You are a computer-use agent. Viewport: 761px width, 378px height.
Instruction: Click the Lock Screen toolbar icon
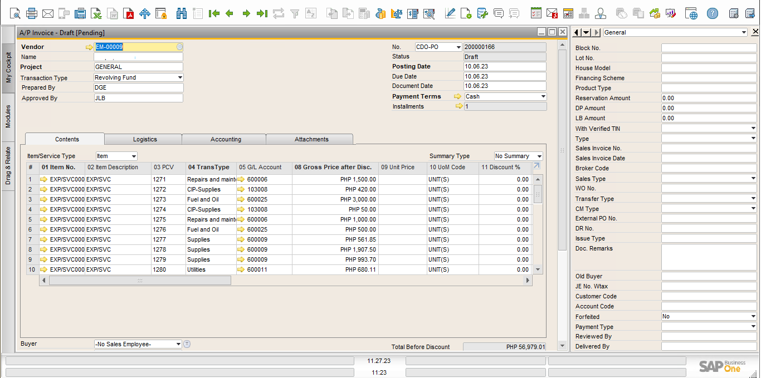(x=161, y=13)
